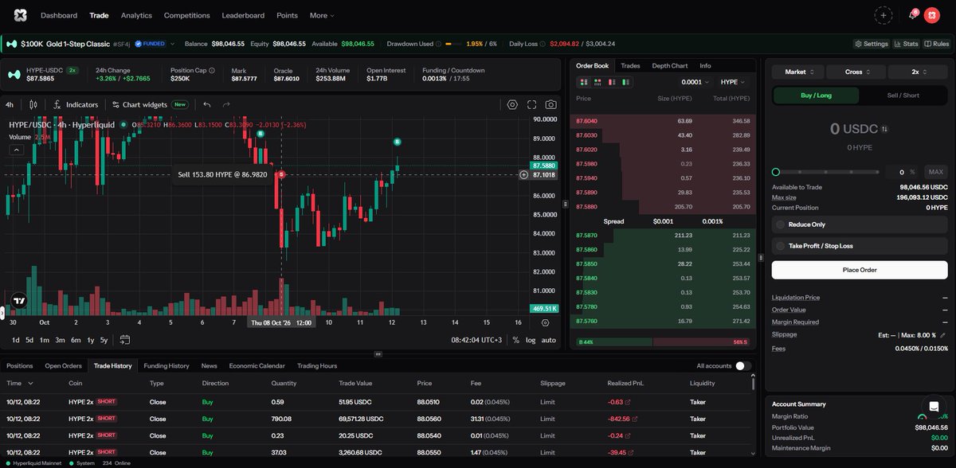Viewport: 956px width, 468px height.
Task: Open account Stats button
Action: pos(906,44)
